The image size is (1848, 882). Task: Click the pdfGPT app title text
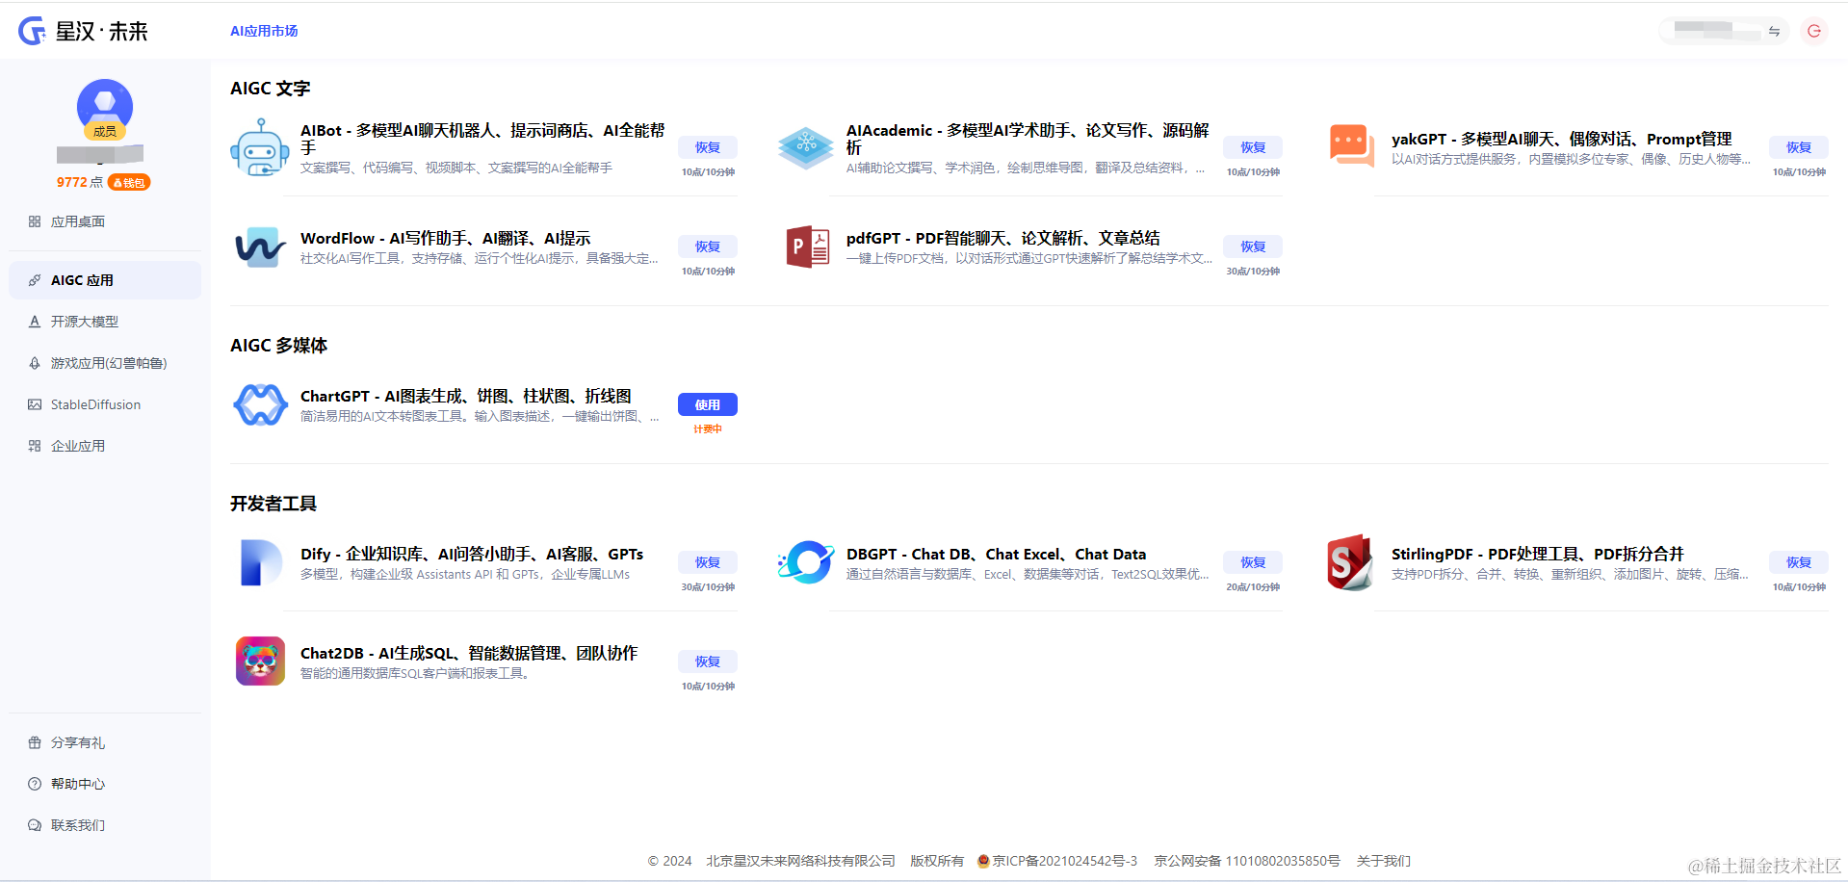[1003, 238]
